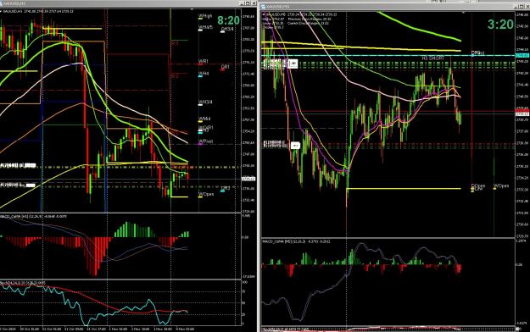530x332 pixels.
Task: Click the M5 chart window icon
Action: (x=264, y=7)
